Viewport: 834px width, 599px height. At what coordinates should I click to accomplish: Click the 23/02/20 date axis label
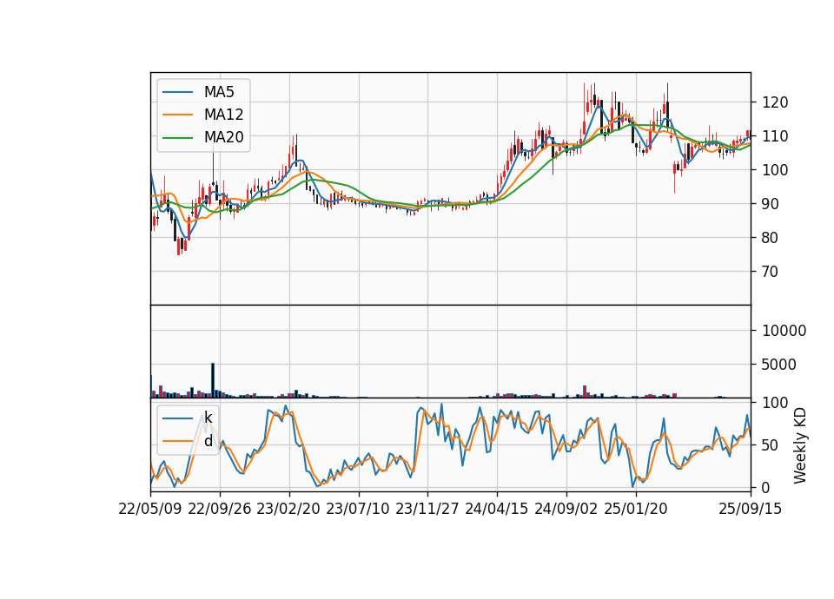point(288,509)
